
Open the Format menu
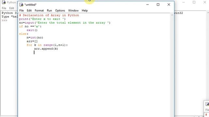tap(39, 10)
